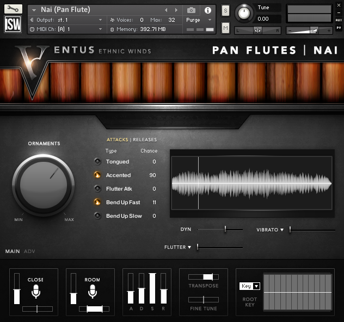Image resolution: width=344 pixels, height=322 pixels.
Task: Enable the Tongued attack type
Action: (x=97, y=162)
